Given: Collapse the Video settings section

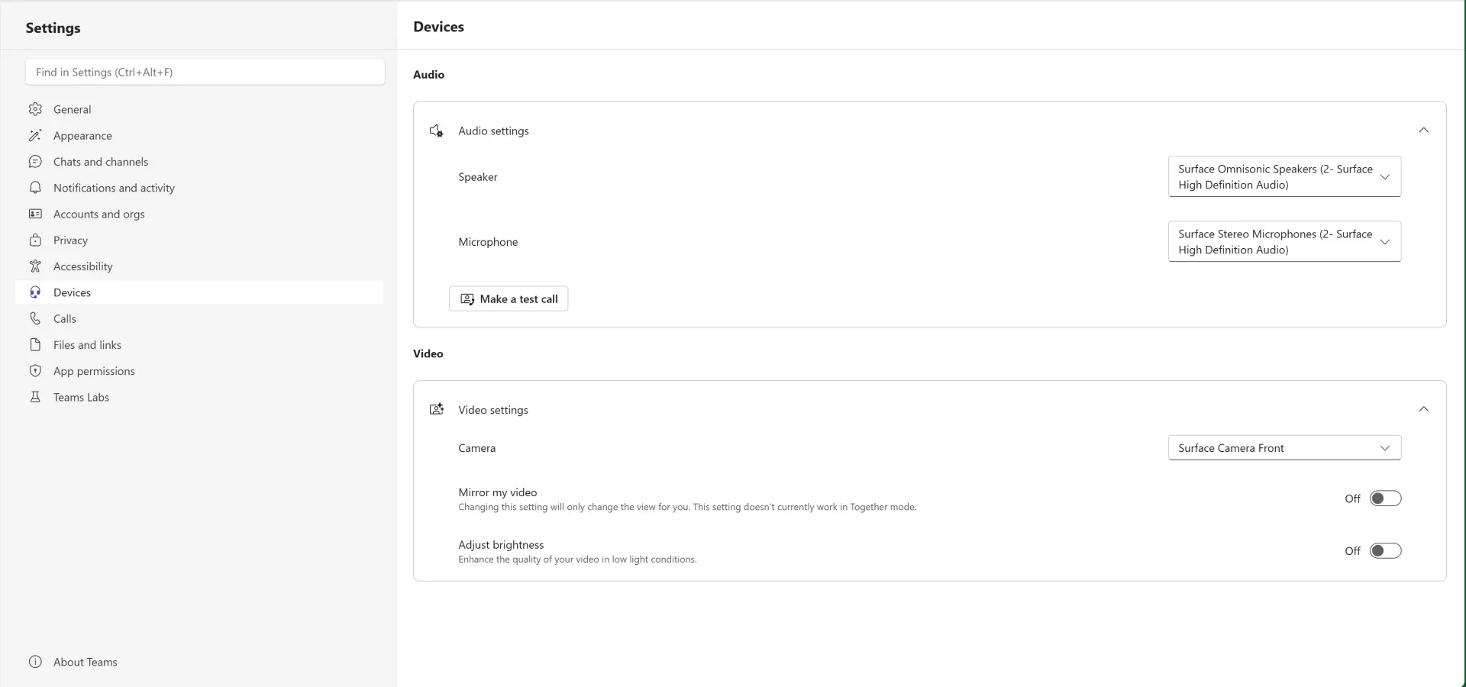Looking at the screenshot, I should pos(1423,409).
